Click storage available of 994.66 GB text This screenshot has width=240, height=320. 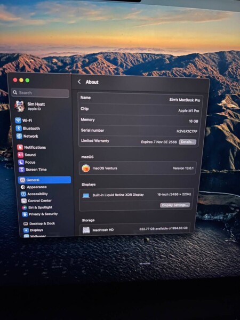(164, 228)
